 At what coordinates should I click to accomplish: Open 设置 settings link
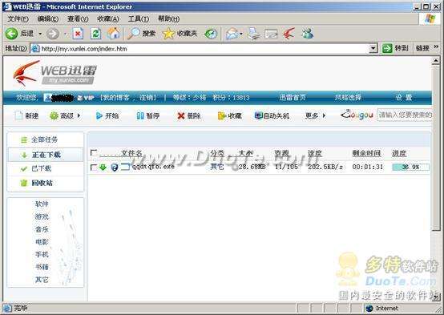[x=404, y=98]
